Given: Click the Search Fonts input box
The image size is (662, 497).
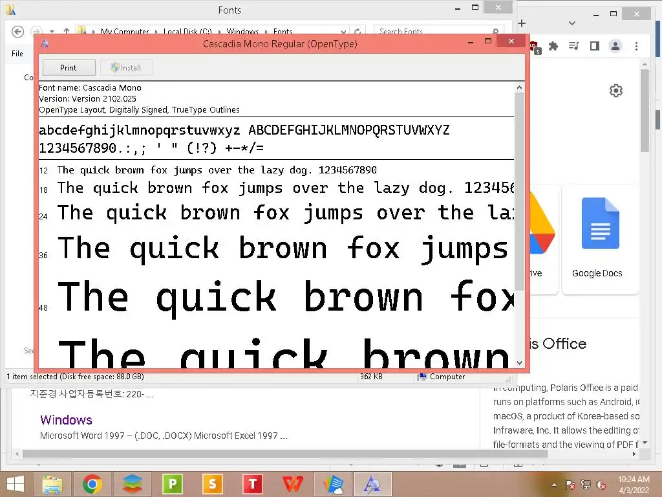Looking at the screenshot, I should point(434,31).
